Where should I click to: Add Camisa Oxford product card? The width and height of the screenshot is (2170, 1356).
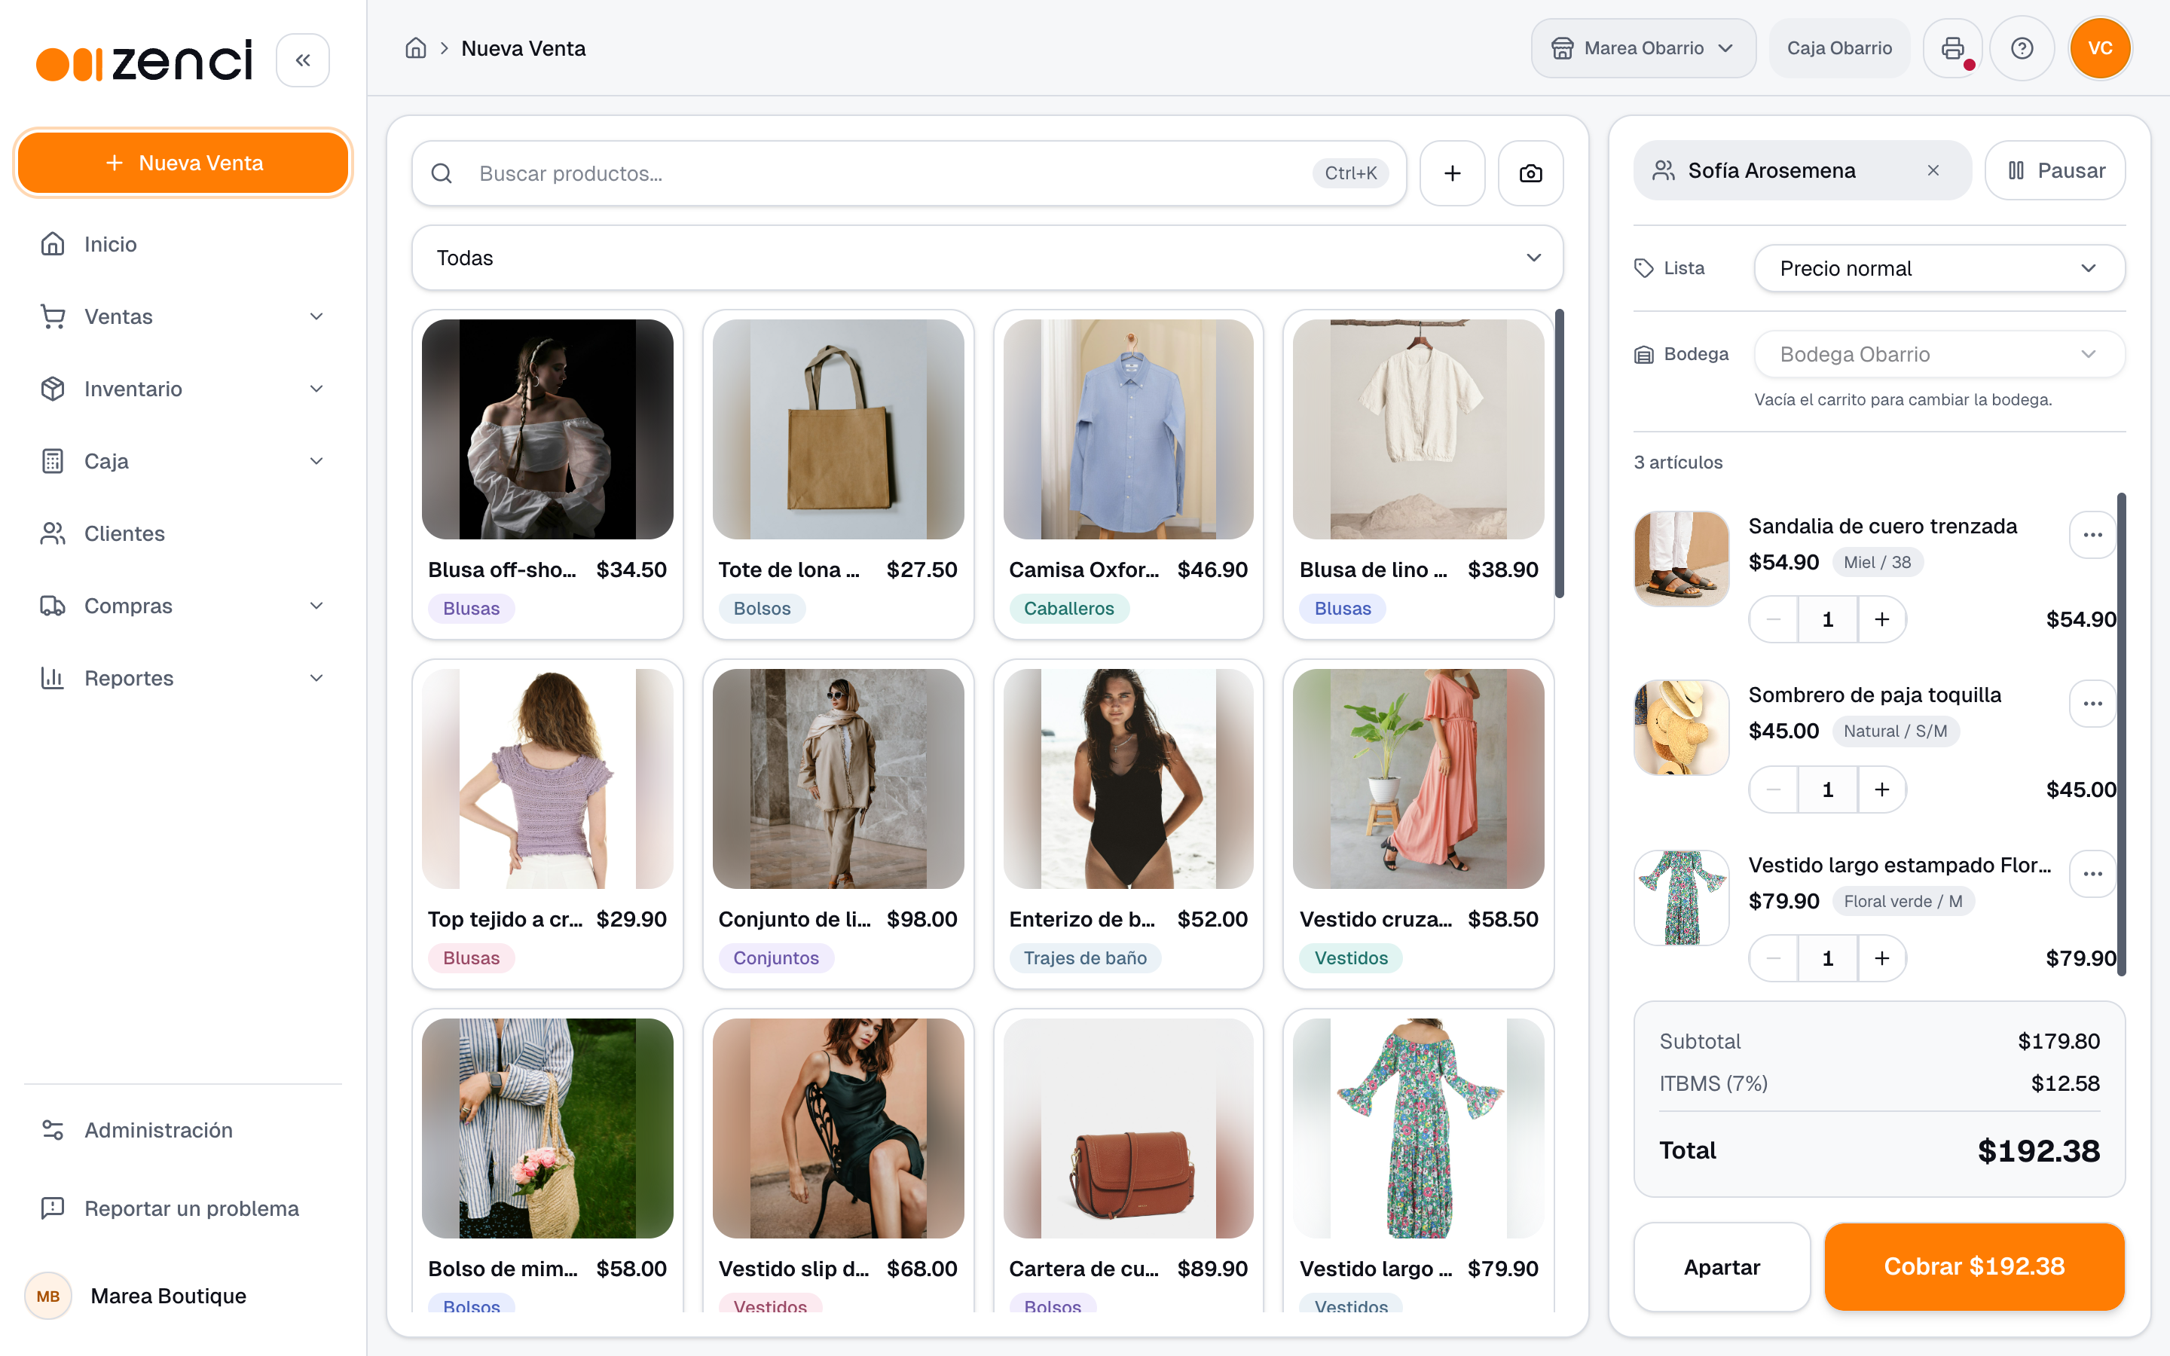click(1128, 475)
